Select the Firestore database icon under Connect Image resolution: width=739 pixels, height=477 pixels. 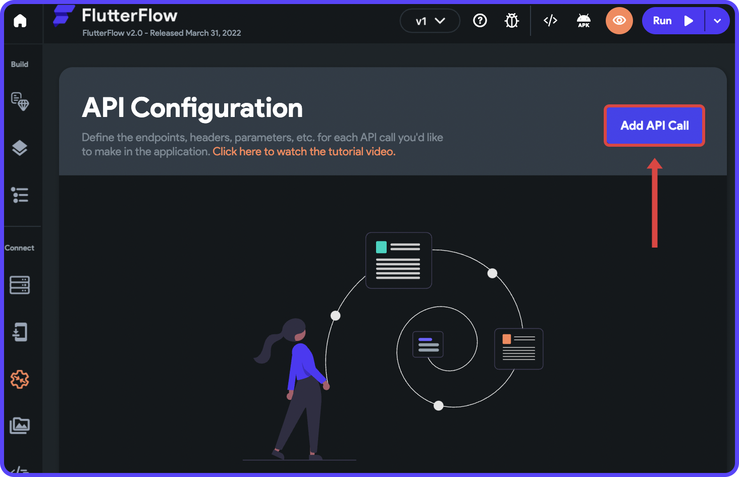(20, 284)
